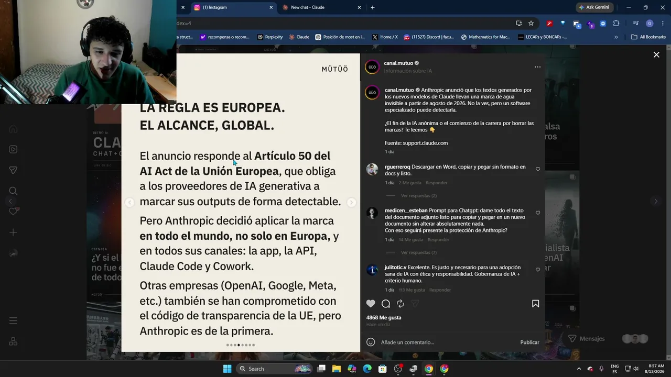671x377 pixels.
Task: Bookmark this page with the star icon
Action: tap(531, 23)
